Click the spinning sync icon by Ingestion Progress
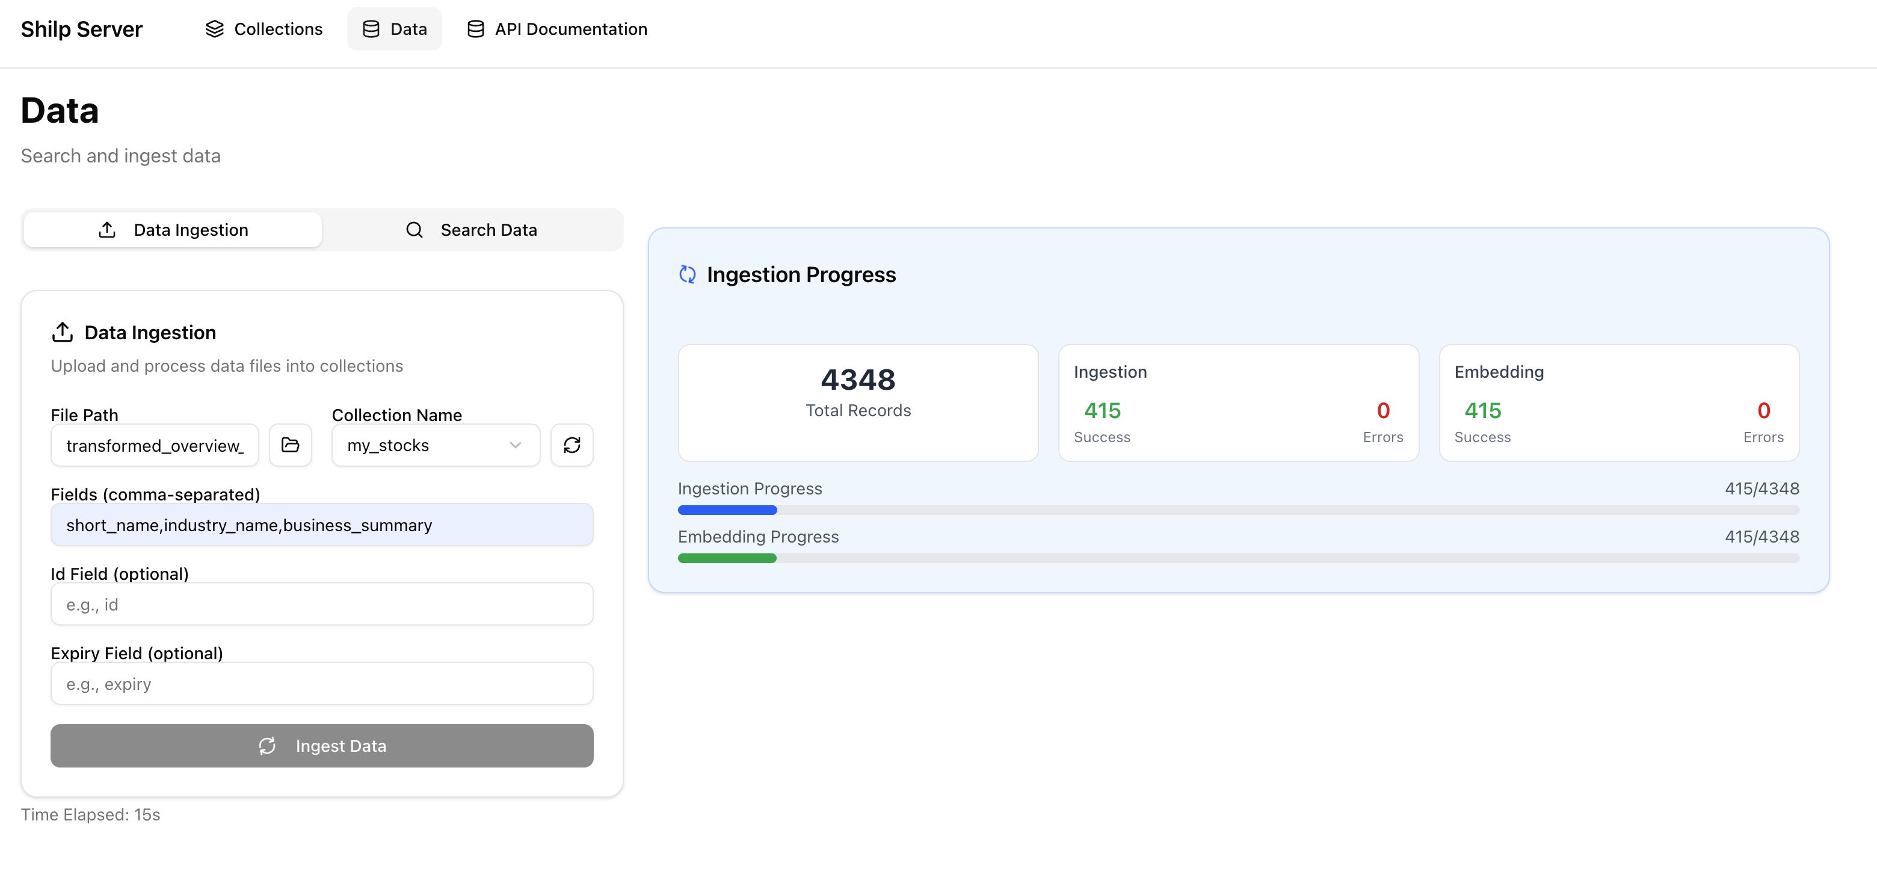 [x=687, y=274]
